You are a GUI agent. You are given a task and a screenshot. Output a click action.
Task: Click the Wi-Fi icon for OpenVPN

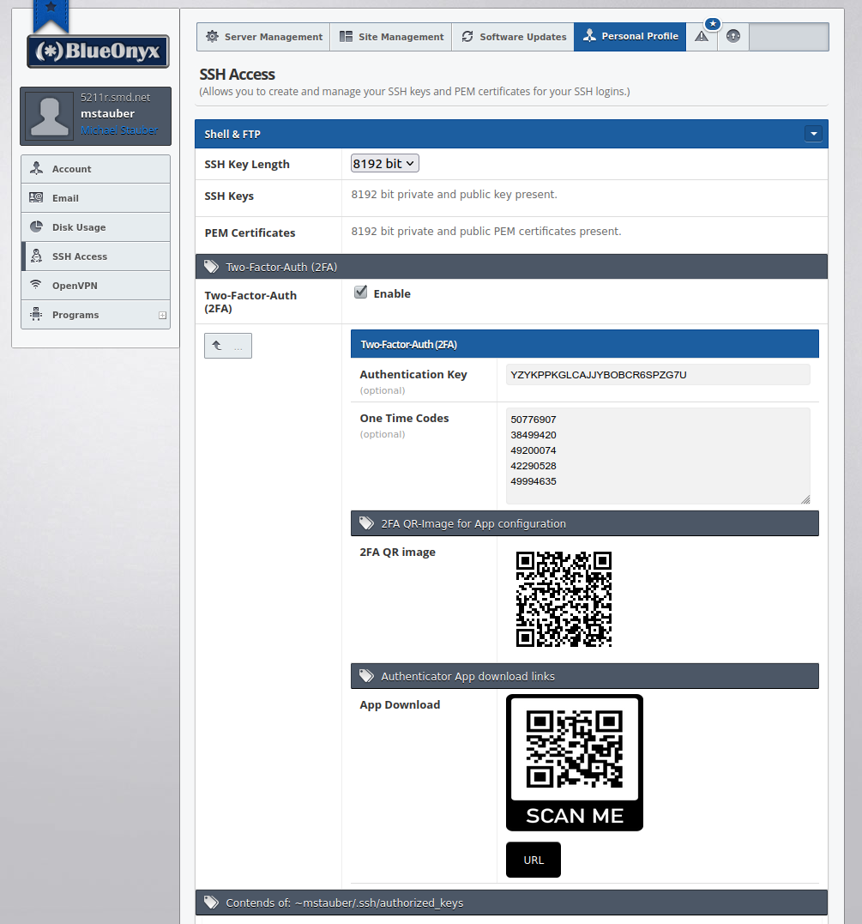[37, 285]
